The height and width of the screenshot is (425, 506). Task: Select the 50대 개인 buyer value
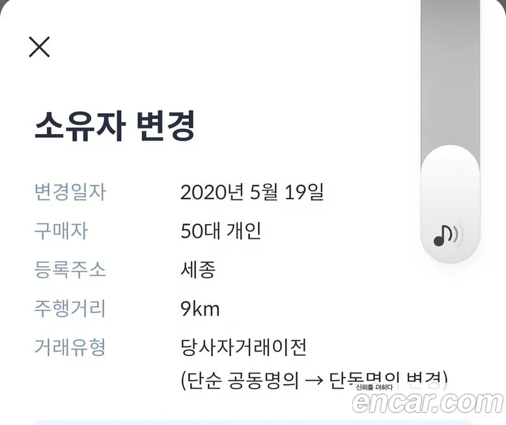tap(221, 231)
